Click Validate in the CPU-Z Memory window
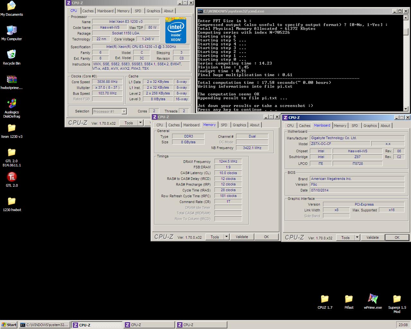The width and height of the screenshot is (411, 329). (x=242, y=237)
